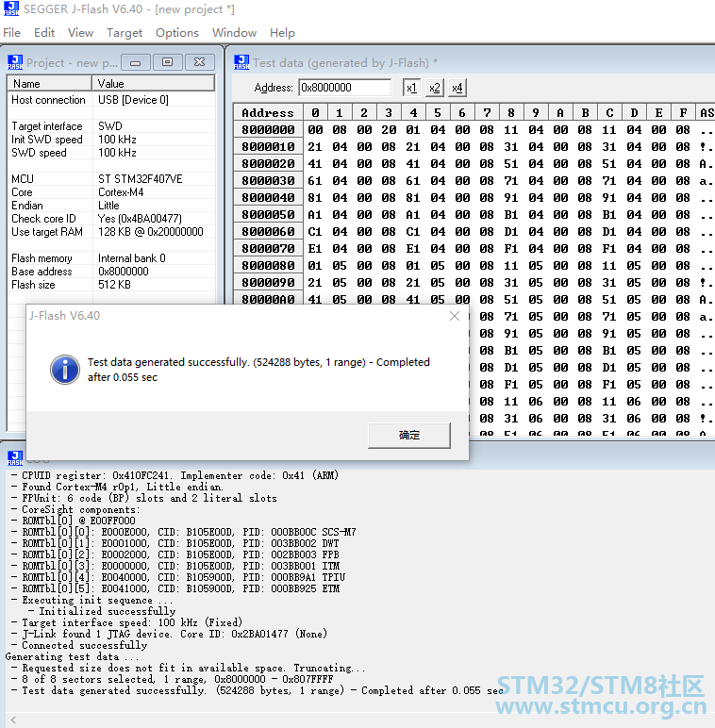Screen dimensions: 715x728
Task: Open the View menu
Action: (x=80, y=33)
